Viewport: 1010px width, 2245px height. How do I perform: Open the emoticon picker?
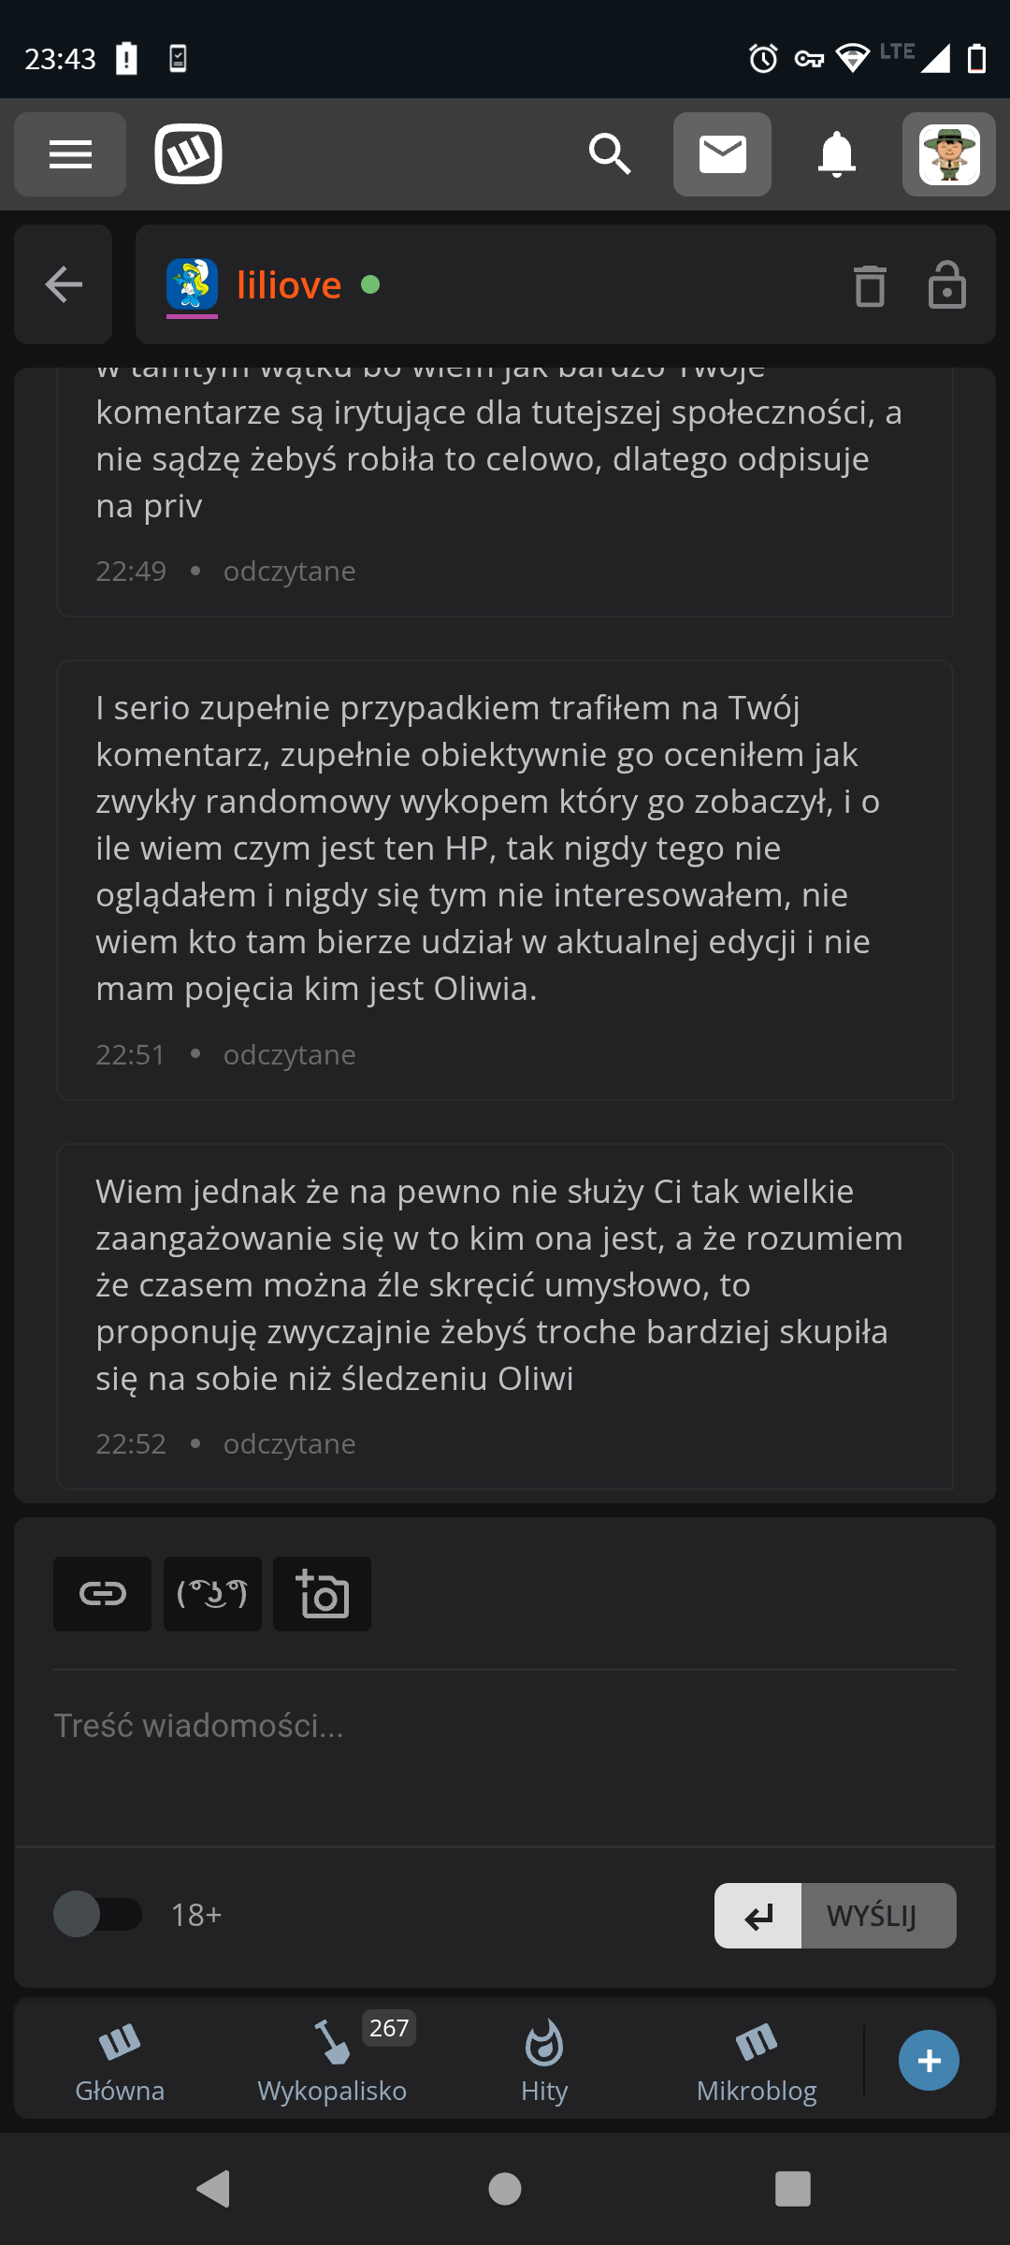[212, 1594]
